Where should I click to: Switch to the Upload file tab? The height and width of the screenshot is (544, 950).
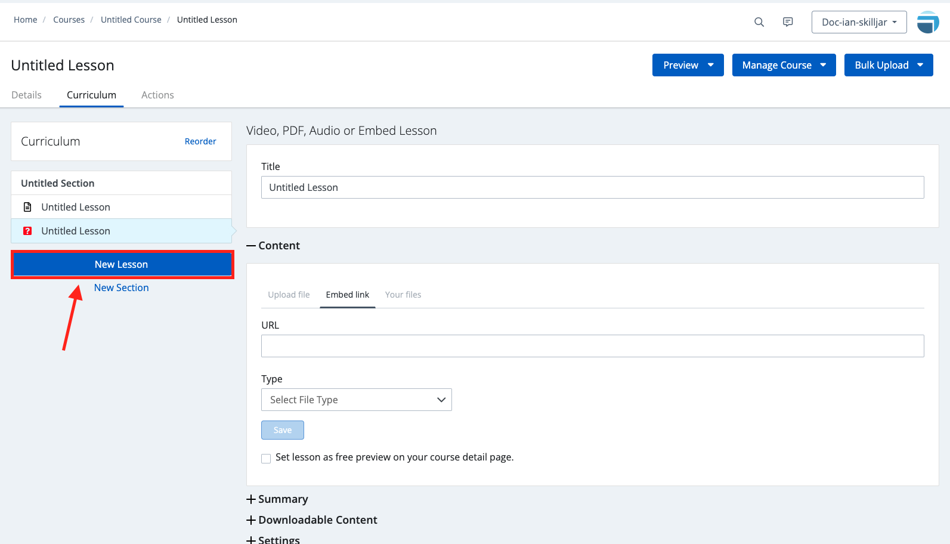(x=289, y=295)
